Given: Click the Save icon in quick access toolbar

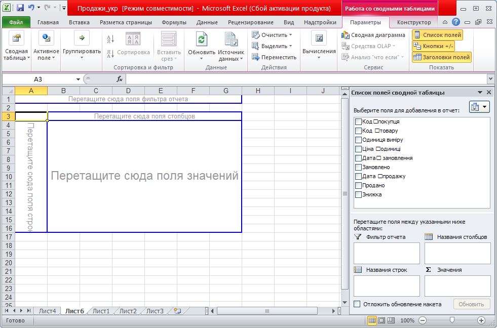Looking at the screenshot, I should tap(20, 8).
